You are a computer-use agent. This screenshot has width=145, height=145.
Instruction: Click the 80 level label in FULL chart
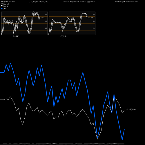click(94, 14)
